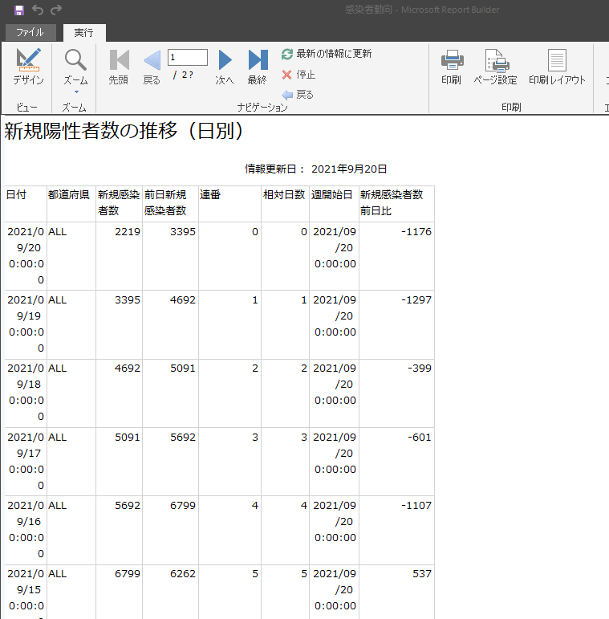Open ページ設定 page setup

click(495, 63)
